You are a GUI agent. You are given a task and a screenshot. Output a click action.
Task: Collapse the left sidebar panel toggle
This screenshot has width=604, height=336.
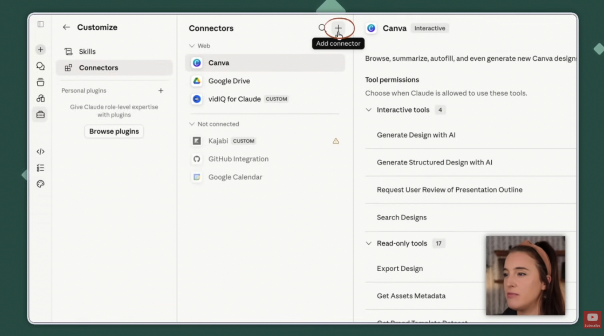tap(40, 24)
